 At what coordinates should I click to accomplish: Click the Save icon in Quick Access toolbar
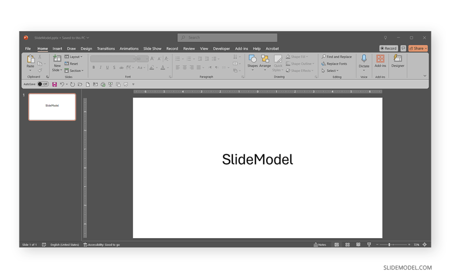(x=54, y=84)
